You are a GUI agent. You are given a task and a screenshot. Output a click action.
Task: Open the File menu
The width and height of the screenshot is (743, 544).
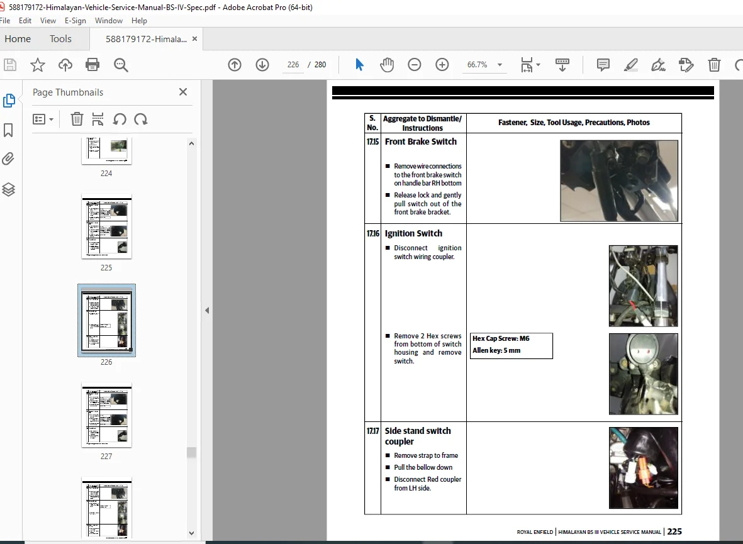[x=5, y=20]
